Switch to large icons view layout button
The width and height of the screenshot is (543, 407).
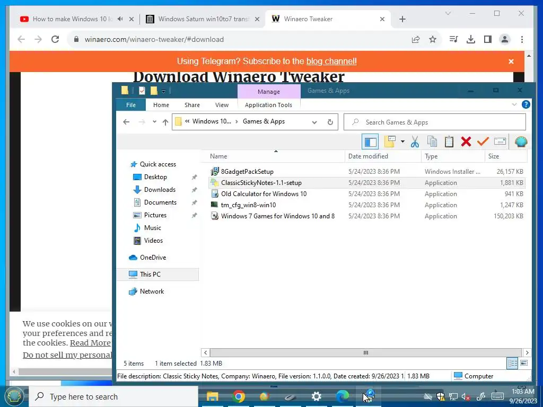[524, 363]
